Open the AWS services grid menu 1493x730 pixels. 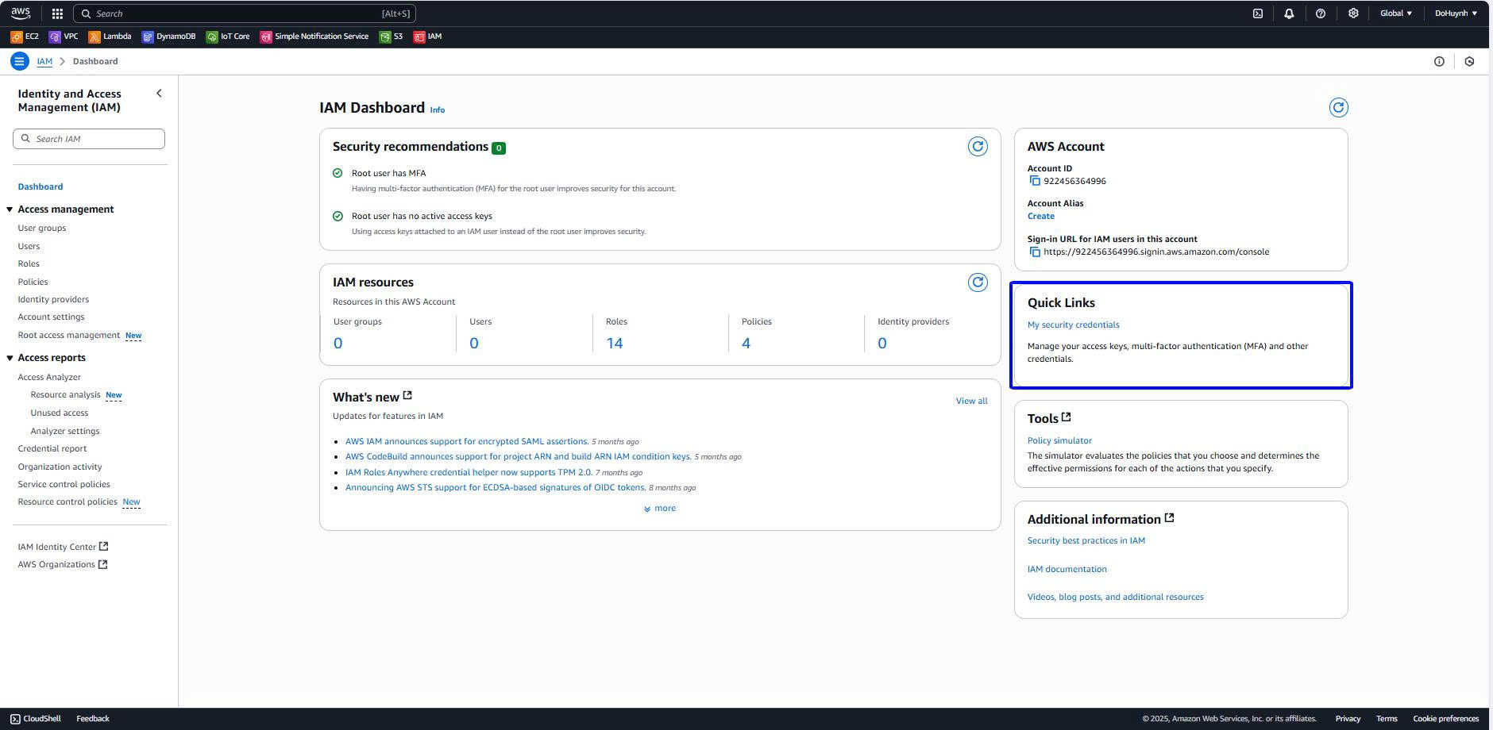(57, 13)
